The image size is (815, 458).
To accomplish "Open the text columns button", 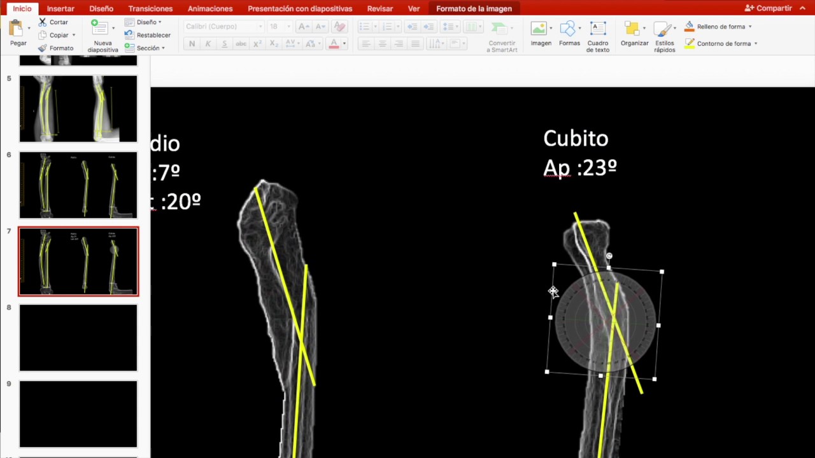I will pos(473,27).
